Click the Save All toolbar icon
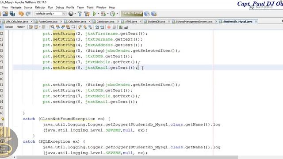283x159 pixels. click(12, 14)
